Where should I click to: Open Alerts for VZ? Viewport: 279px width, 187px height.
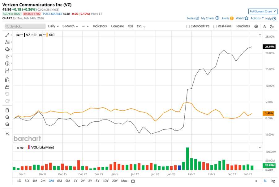tap(228, 18)
